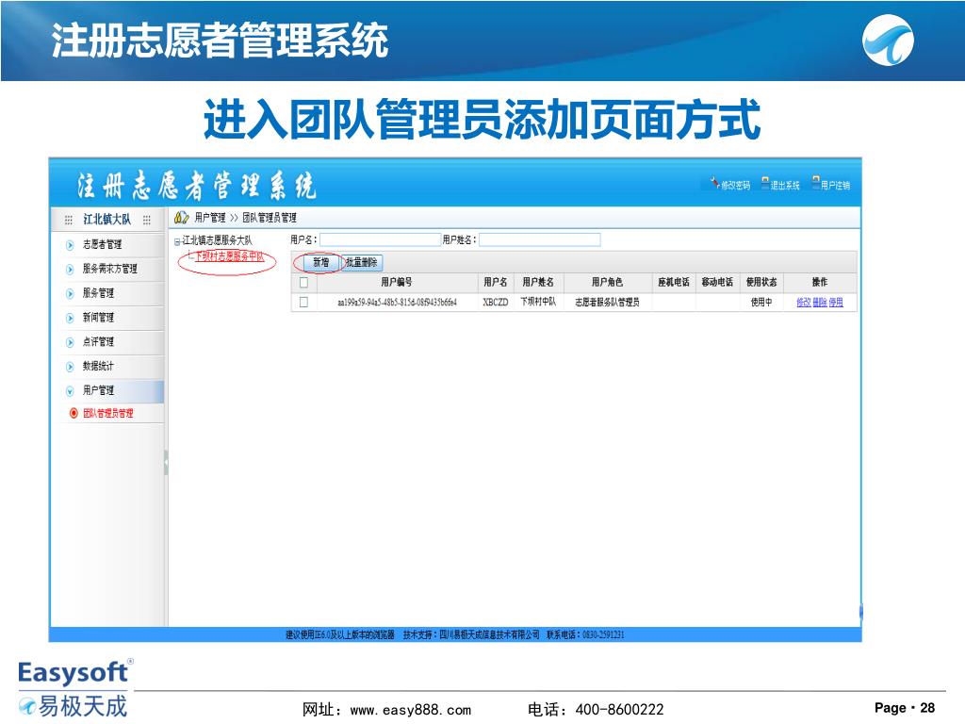Click the 操作 column header
The width and height of the screenshot is (965, 724).
[820, 283]
